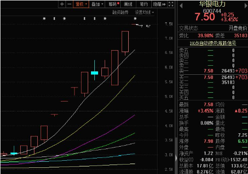
Task: Click the 涨跌 value 0.25
Action: click(241, 111)
